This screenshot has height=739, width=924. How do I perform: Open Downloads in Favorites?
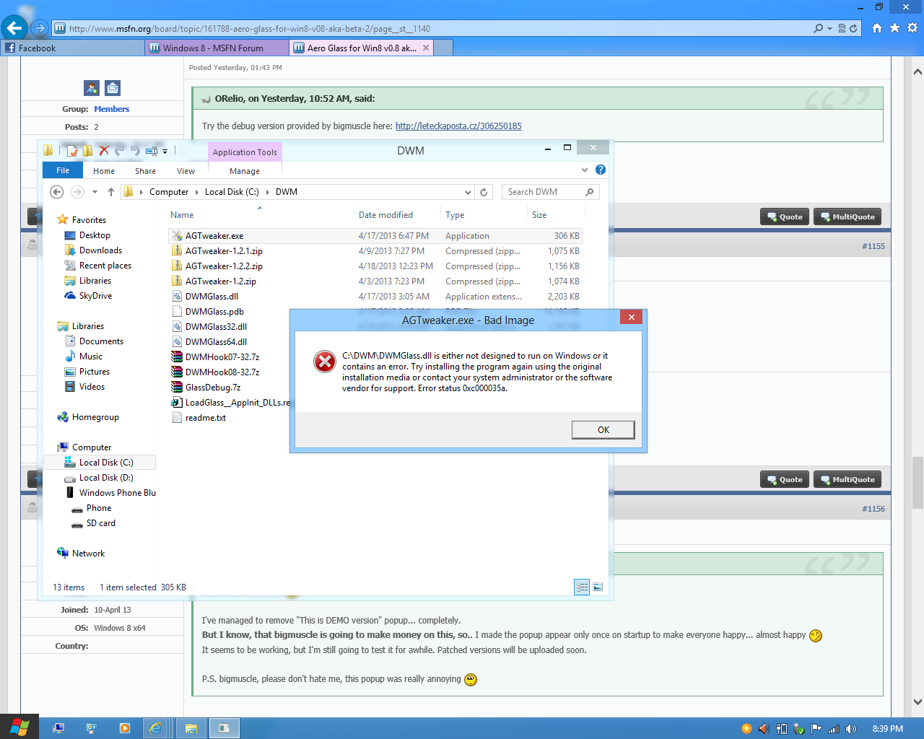pos(100,250)
